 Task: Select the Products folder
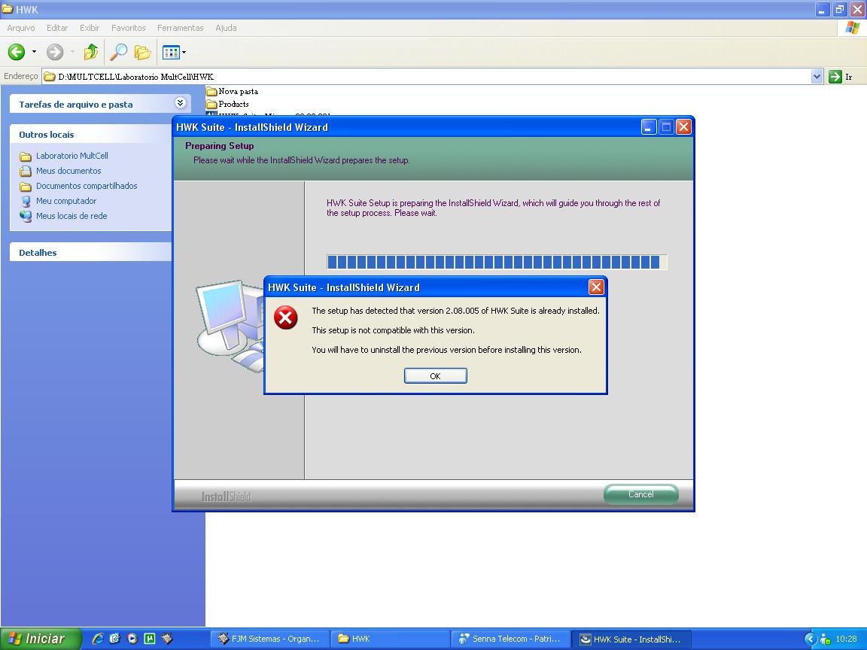(228, 104)
